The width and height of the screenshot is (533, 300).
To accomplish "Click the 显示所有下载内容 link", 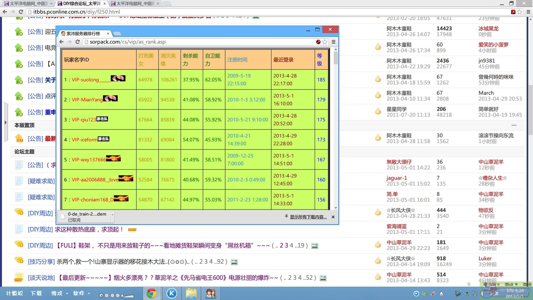I will [308, 217].
